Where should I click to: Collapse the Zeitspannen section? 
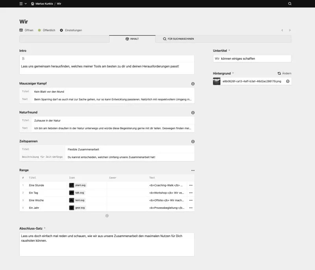click(x=193, y=141)
